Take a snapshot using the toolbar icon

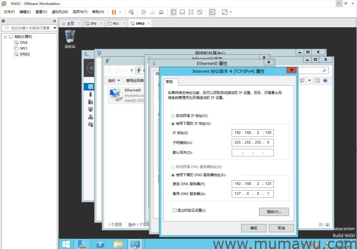(143, 12)
